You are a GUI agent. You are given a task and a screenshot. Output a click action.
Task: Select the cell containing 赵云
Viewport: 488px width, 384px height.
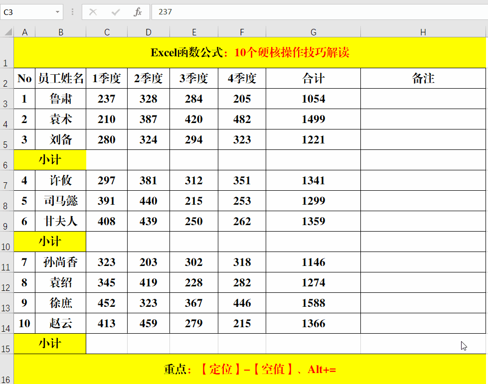tap(61, 323)
